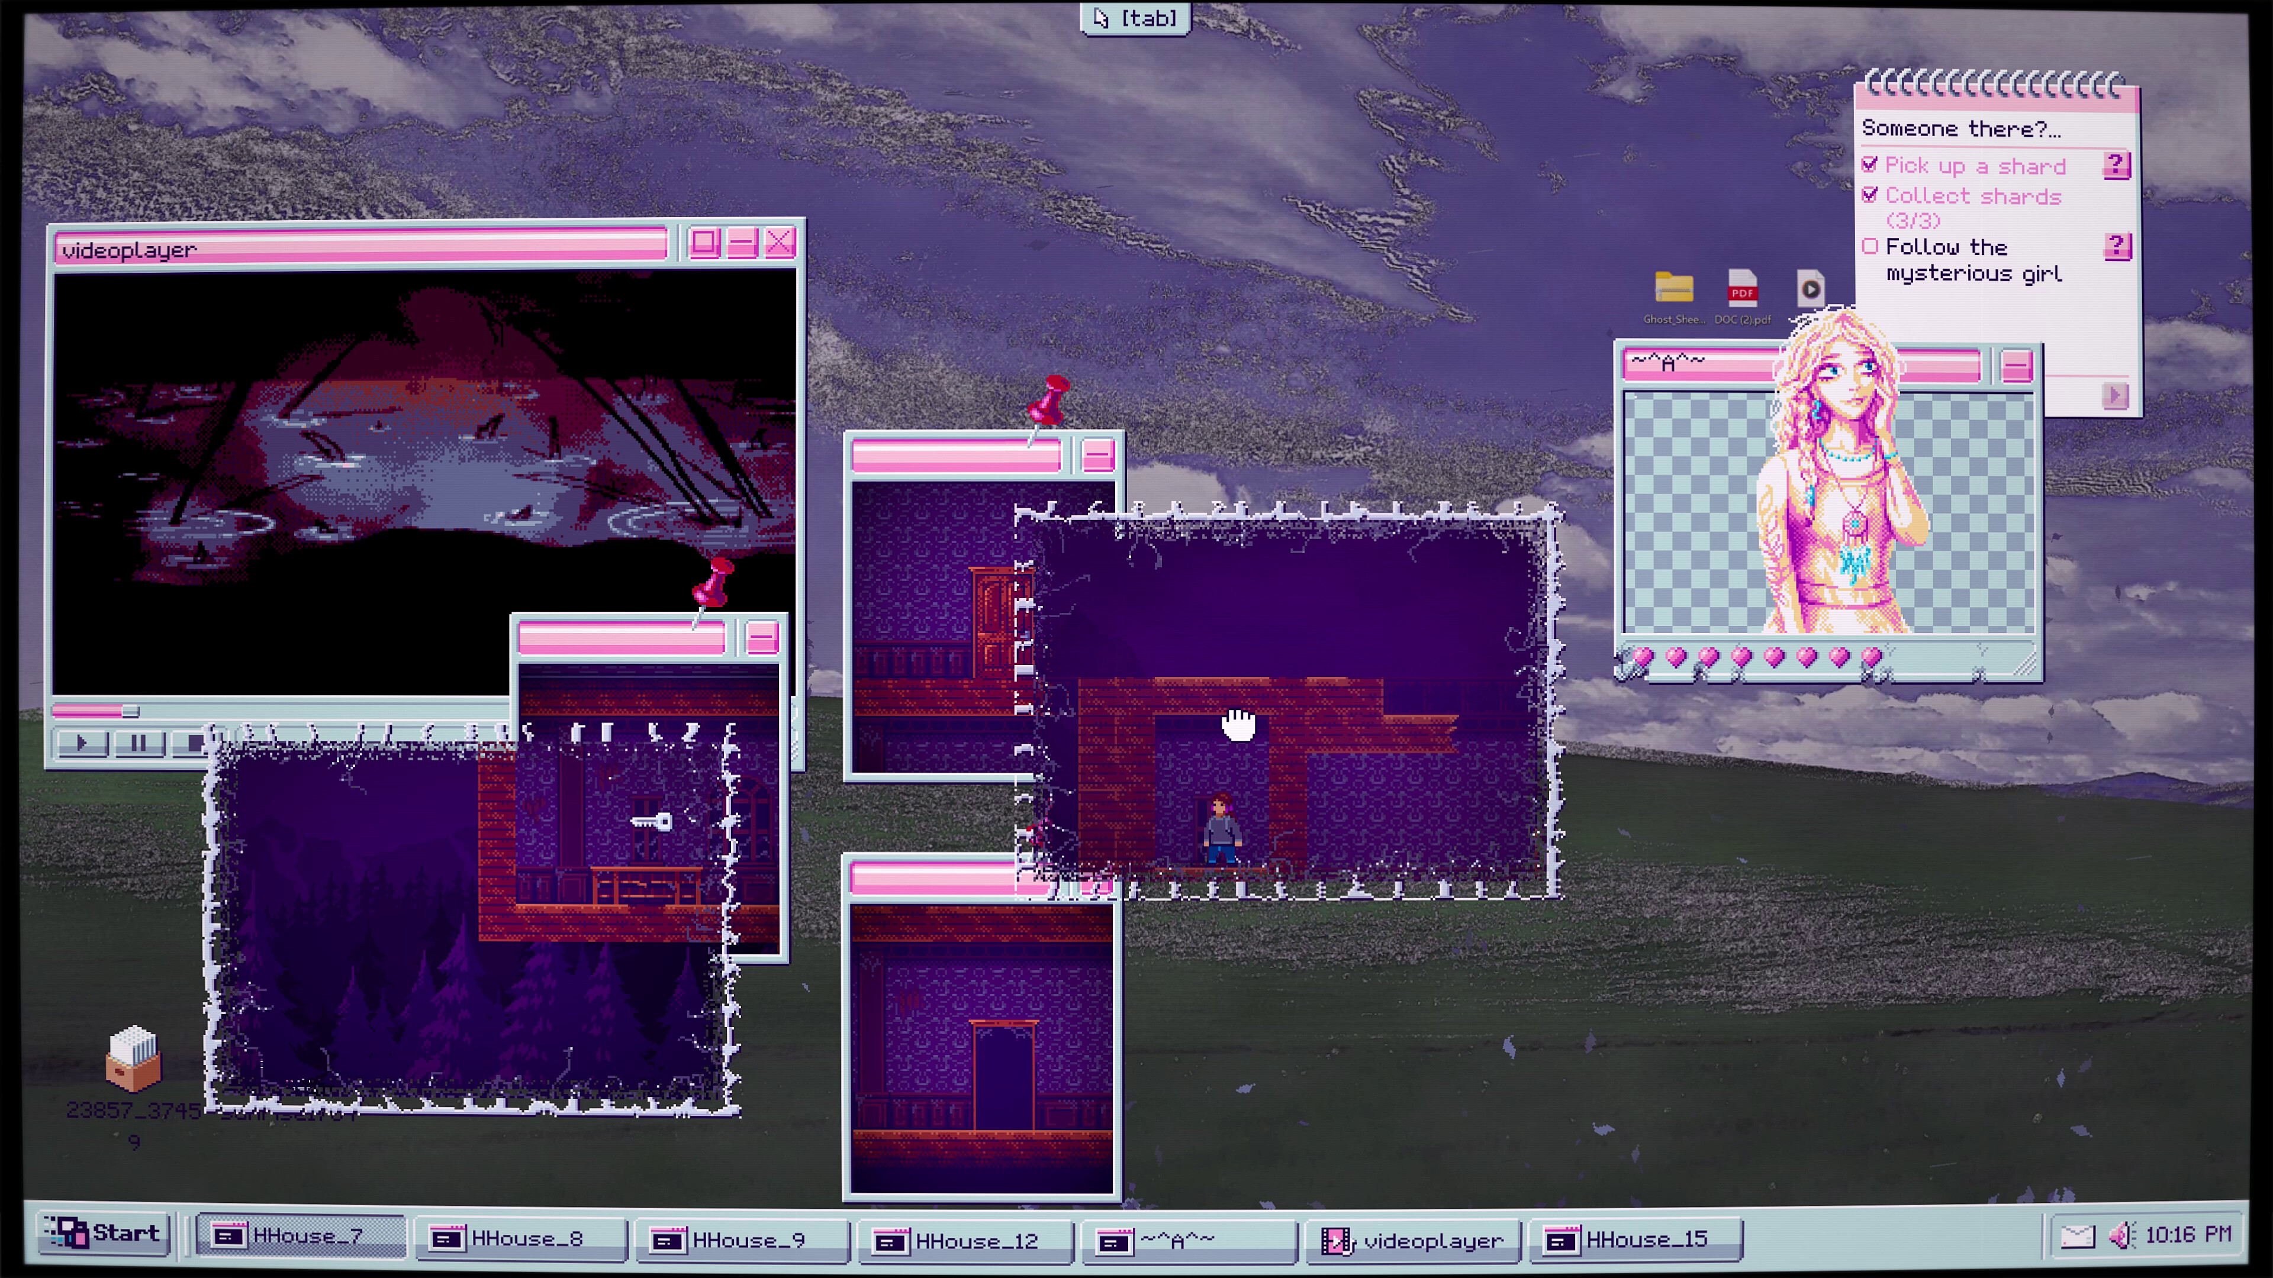
Task: Switch to HHouse_9 in the taskbar
Action: pos(742,1240)
